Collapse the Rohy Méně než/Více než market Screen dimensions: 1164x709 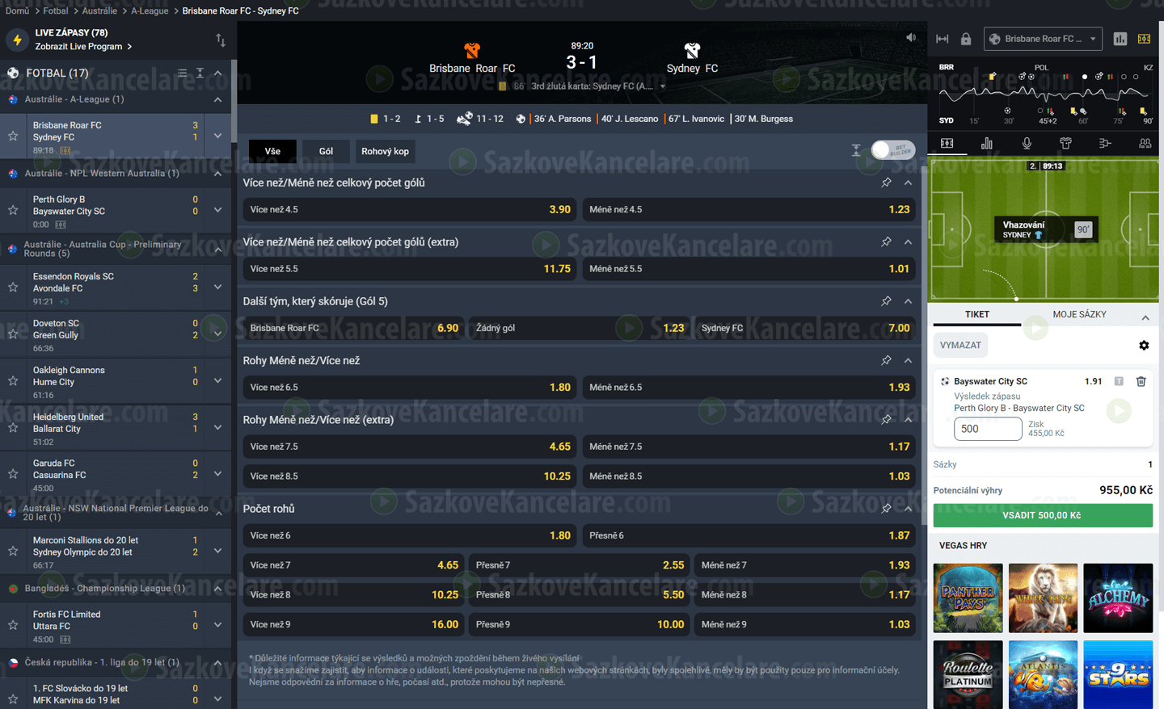[908, 360]
